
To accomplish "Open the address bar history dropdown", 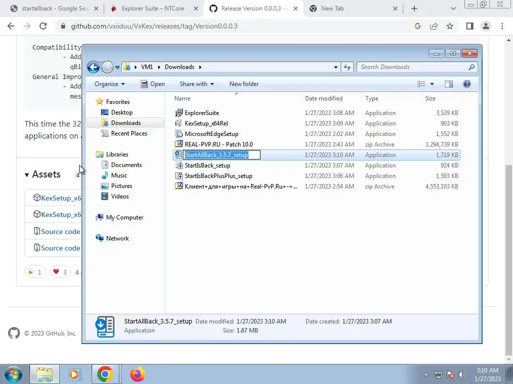I will 336,67.
